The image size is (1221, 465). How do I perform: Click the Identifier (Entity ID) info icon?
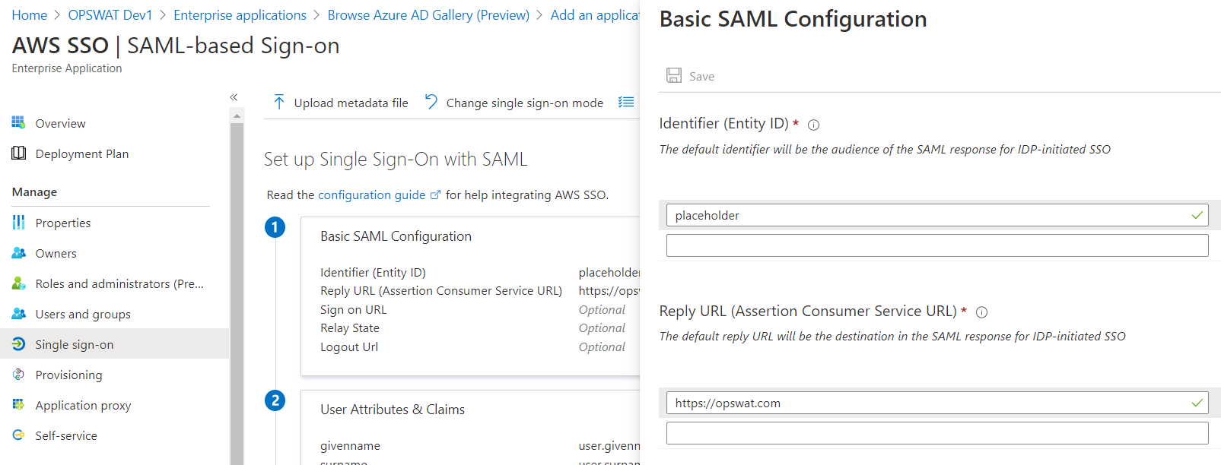coord(813,125)
